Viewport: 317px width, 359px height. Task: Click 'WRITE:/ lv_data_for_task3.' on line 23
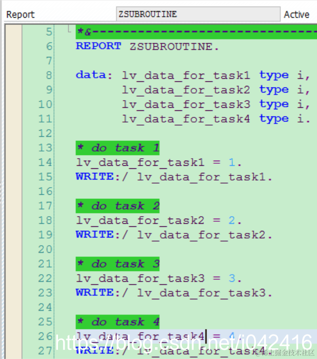174,293
